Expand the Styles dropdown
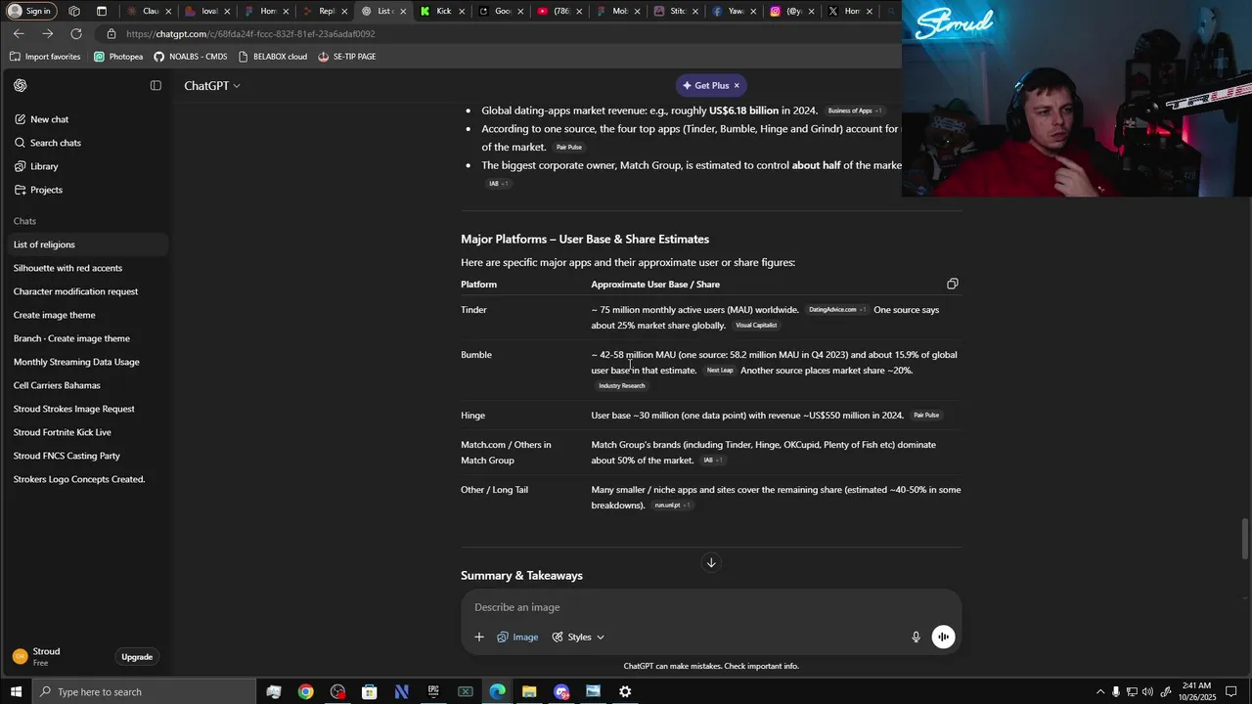The width and height of the screenshot is (1252, 704). point(578,637)
